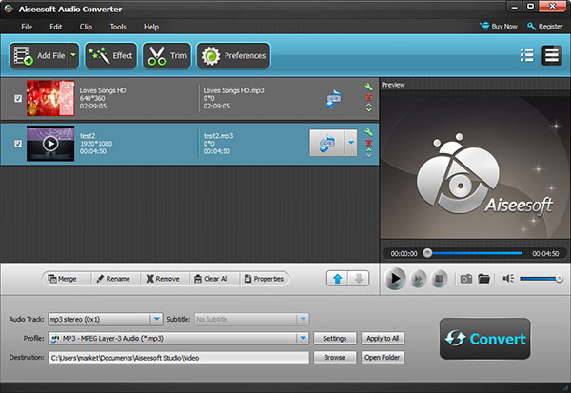The height and width of the screenshot is (393, 571).
Task: Open the Profile format dropdown
Action: point(178,339)
